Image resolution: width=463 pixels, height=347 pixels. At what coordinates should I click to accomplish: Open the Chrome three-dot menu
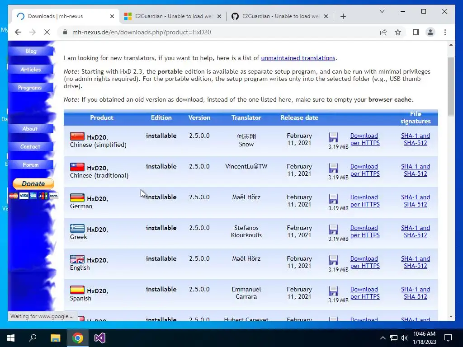(445, 32)
